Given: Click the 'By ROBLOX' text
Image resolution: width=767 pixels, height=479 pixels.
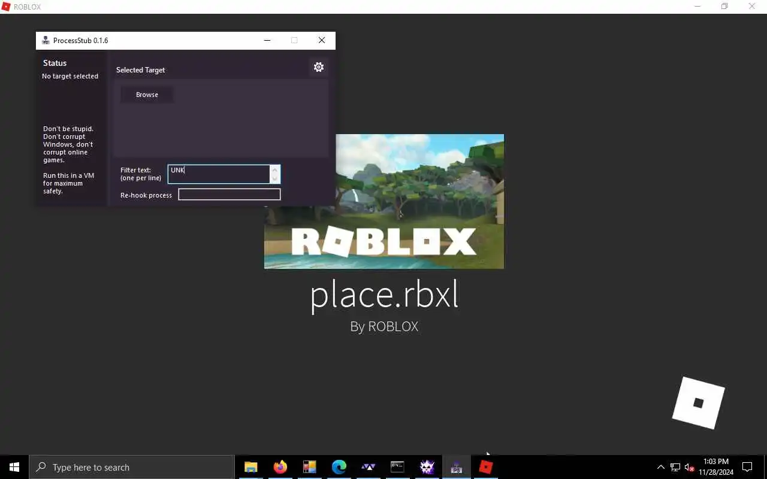Looking at the screenshot, I should [384, 326].
